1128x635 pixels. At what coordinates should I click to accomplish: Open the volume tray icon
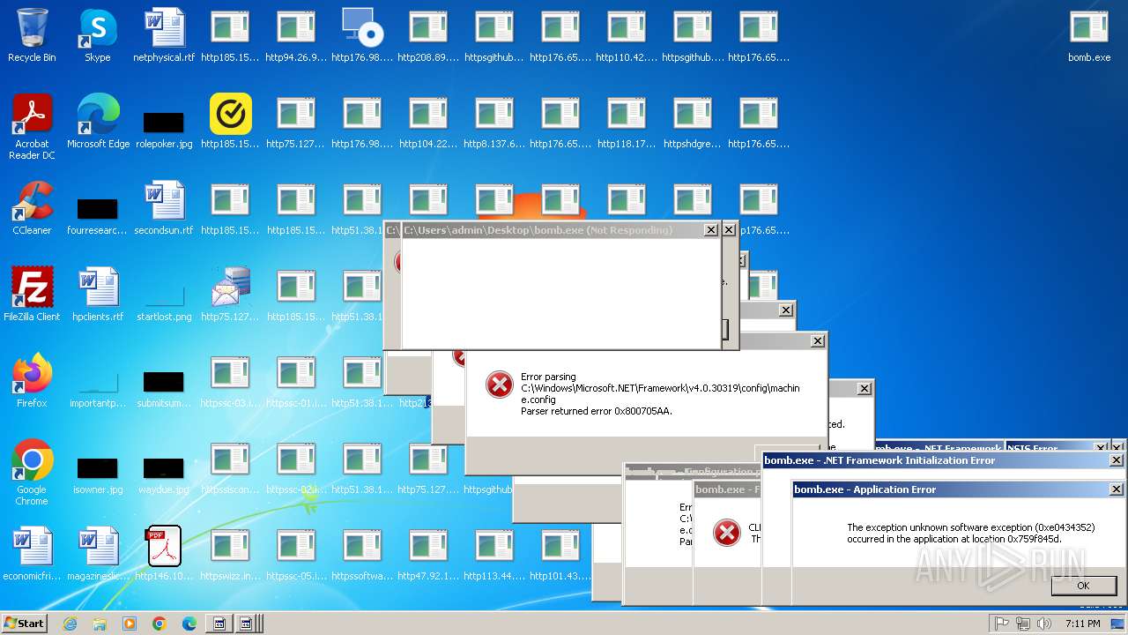pos(1046,624)
